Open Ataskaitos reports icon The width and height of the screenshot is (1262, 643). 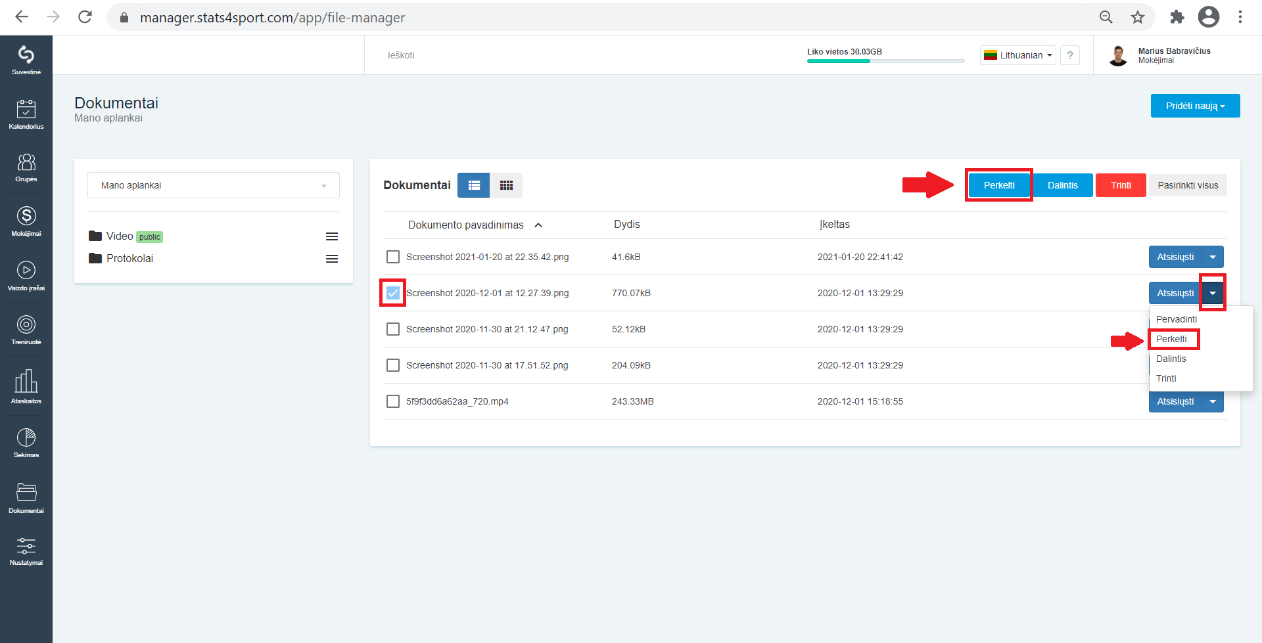pos(26,386)
